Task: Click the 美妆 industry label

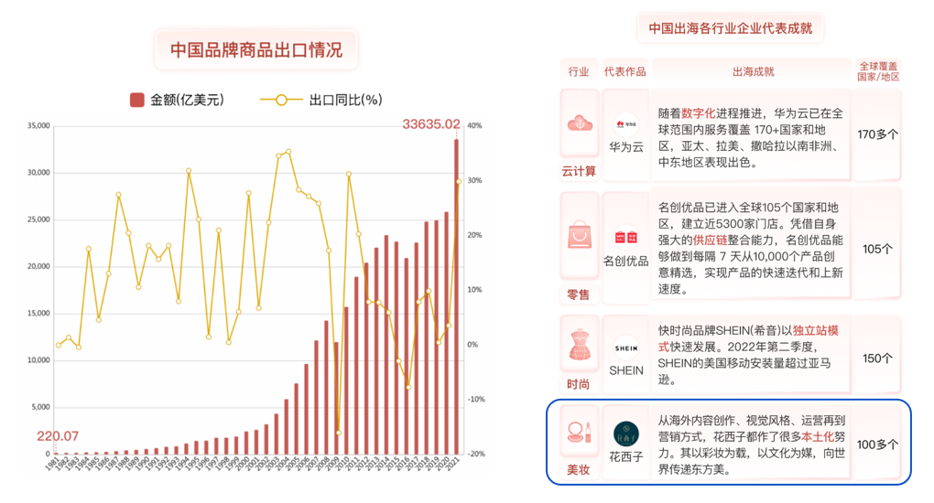Action: pos(578,470)
